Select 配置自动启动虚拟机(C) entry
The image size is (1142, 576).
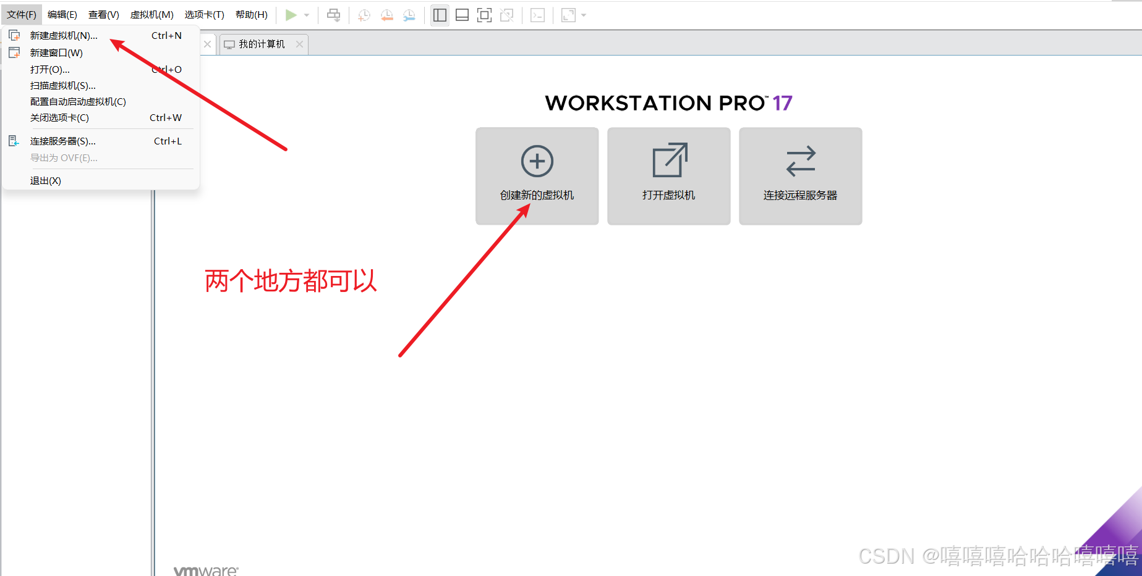point(101,102)
